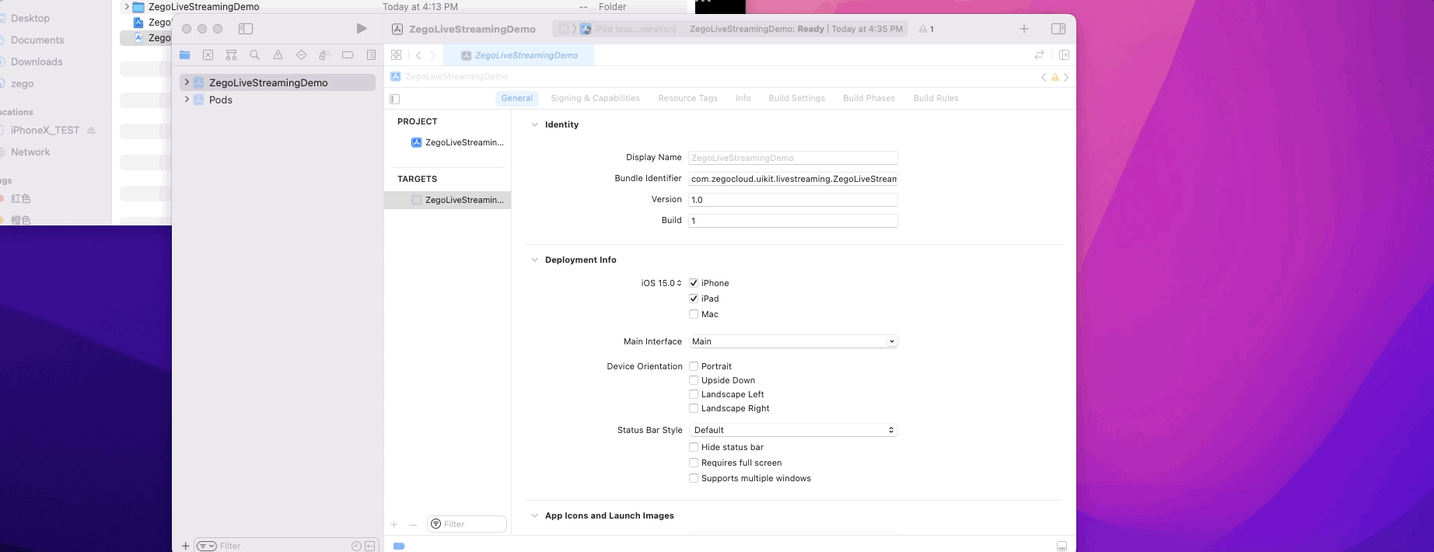Select the ZegoLiveStreamingDemo editor tab
This screenshot has height=552, width=1434.
[x=519, y=55]
